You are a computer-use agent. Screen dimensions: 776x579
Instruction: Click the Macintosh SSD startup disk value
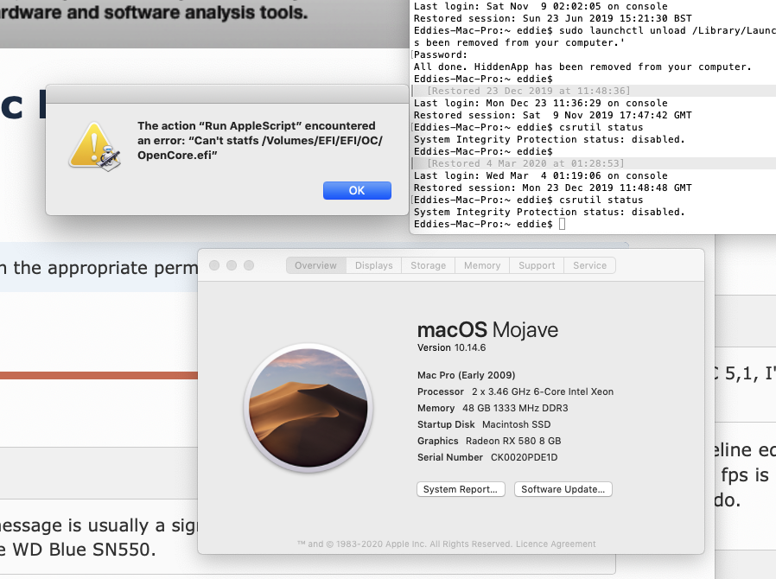(x=516, y=424)
